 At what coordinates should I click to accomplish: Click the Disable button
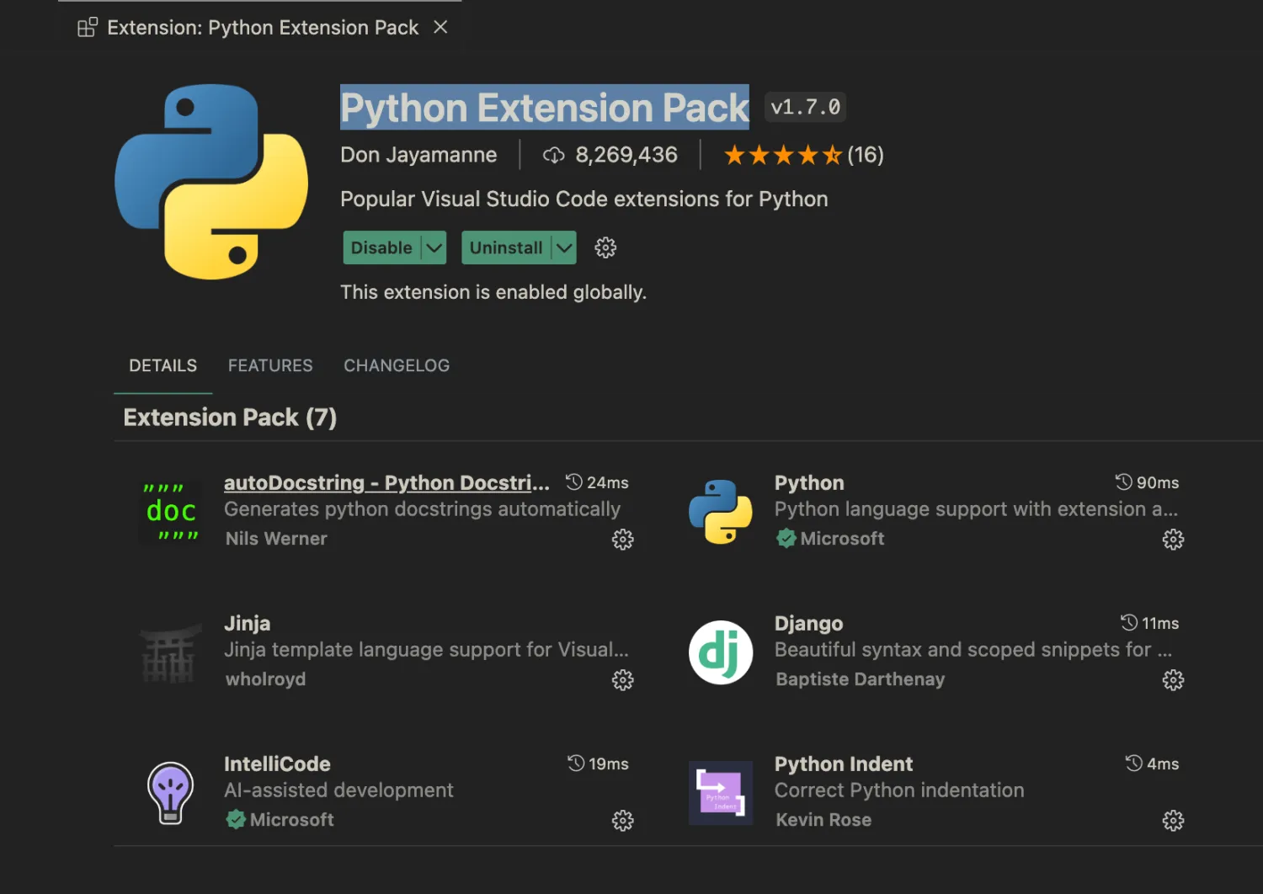pyautogui.click(x=381, y=247)
